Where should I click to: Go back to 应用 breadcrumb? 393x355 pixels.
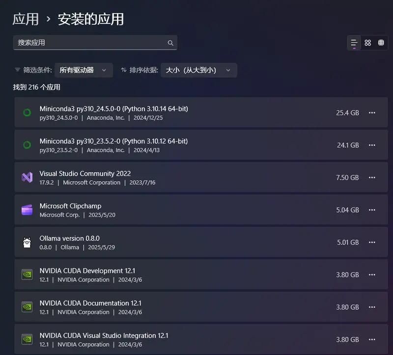[26, 19]
